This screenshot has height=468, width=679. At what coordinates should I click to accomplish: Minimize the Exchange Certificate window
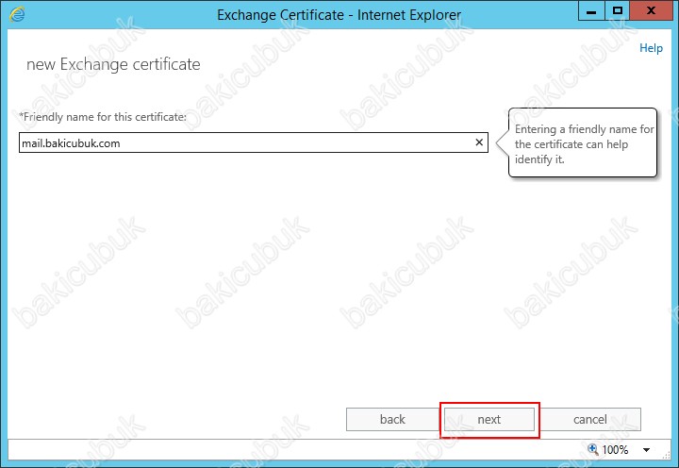coord(591,10)
